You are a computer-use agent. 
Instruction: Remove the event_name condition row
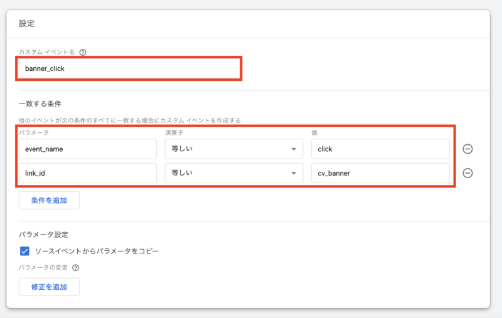pyautogui.click(x=467, y=149)
